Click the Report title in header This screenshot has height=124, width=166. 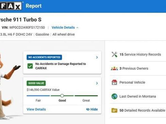point(34,6)
